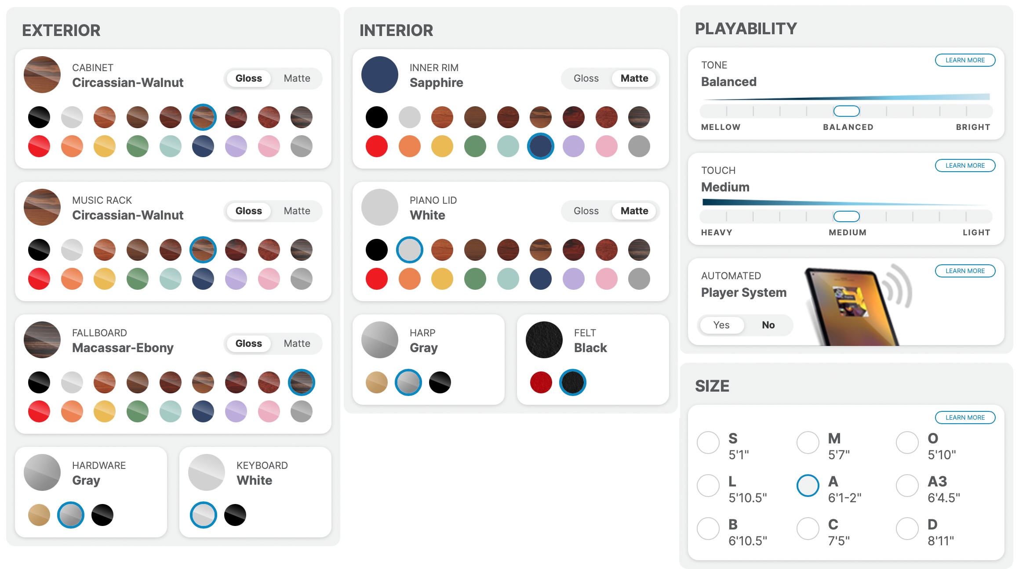Choose piano size D 8'11"
The image size is (1019, 569).
pos(907,528)
